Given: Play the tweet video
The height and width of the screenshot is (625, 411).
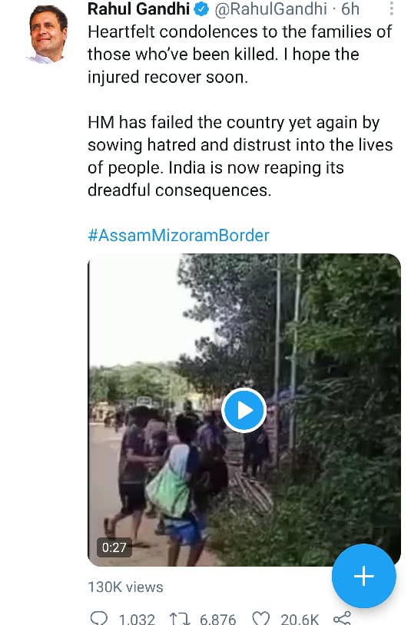Looking at the screenshot, I should [x=244, y=410].
